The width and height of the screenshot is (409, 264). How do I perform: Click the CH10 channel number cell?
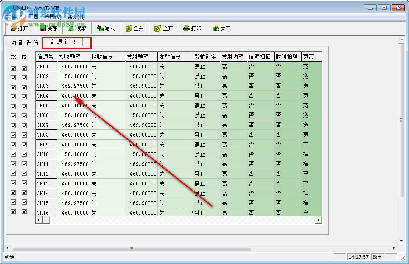coord(46,154)
